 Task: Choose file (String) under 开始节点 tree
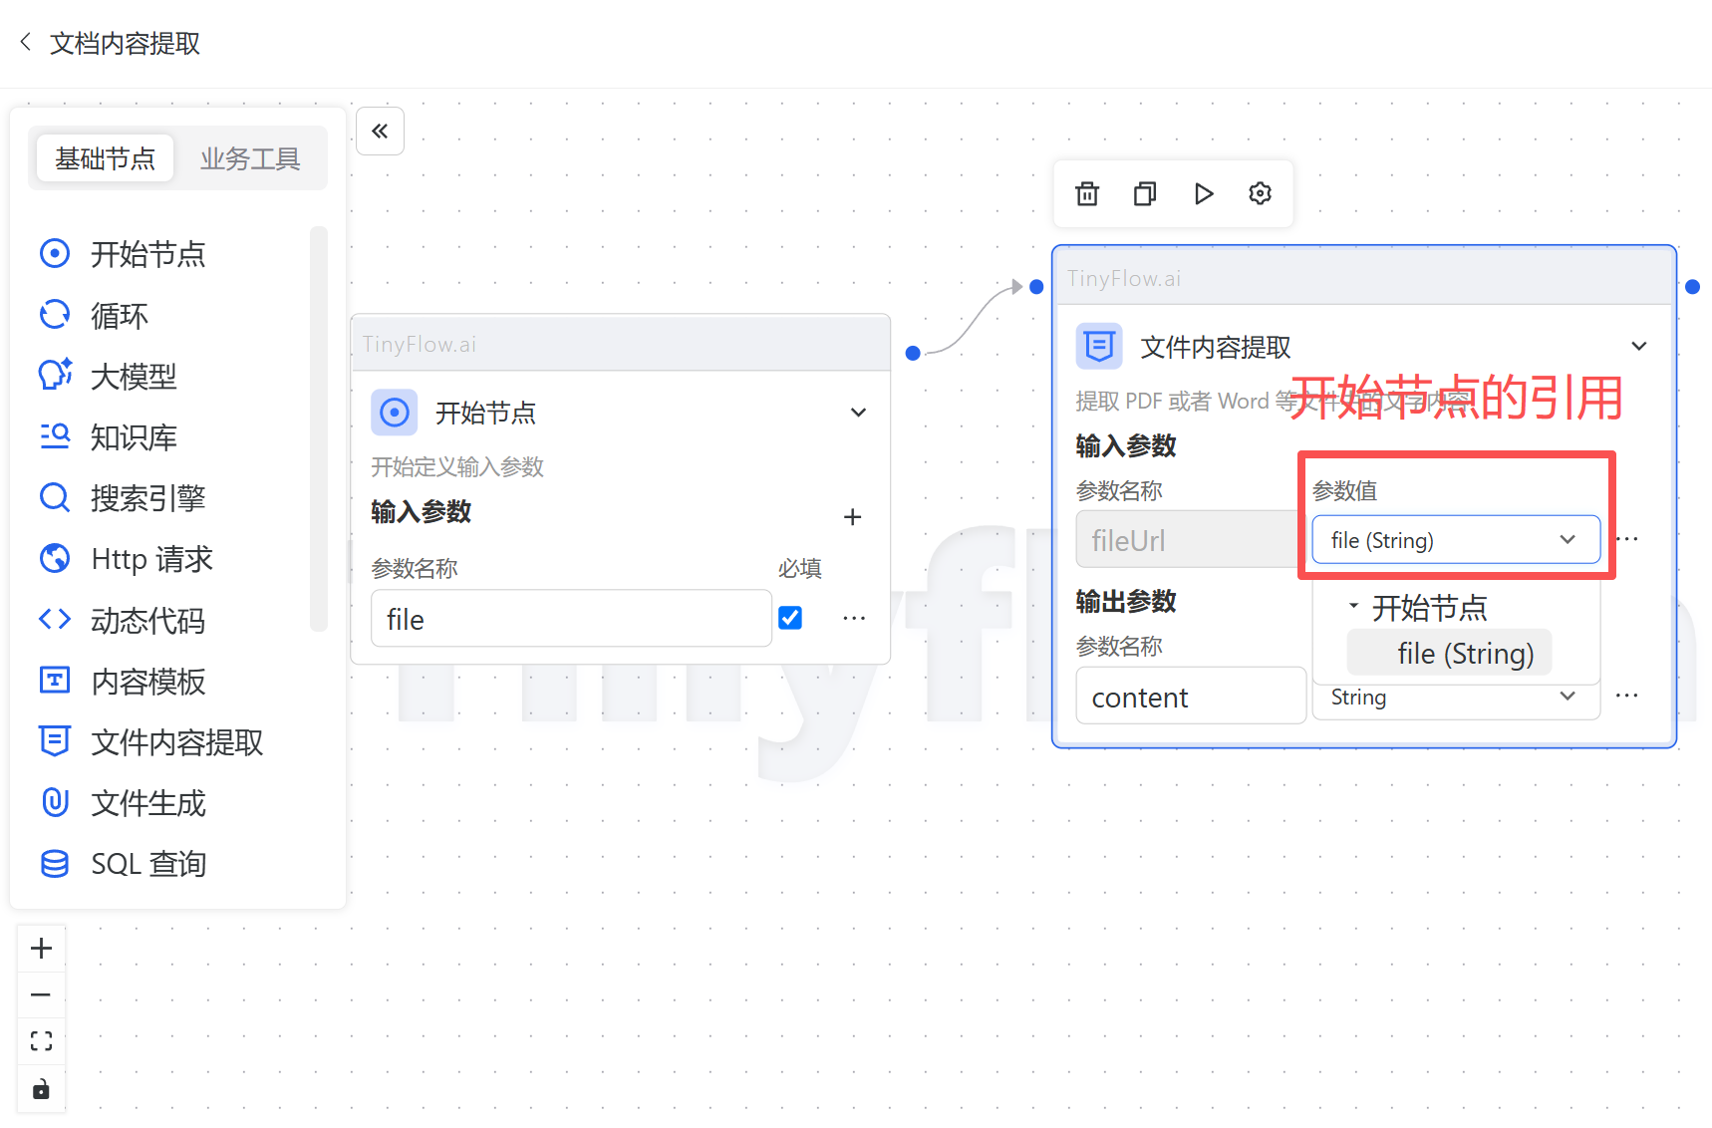click(1464, 654)
